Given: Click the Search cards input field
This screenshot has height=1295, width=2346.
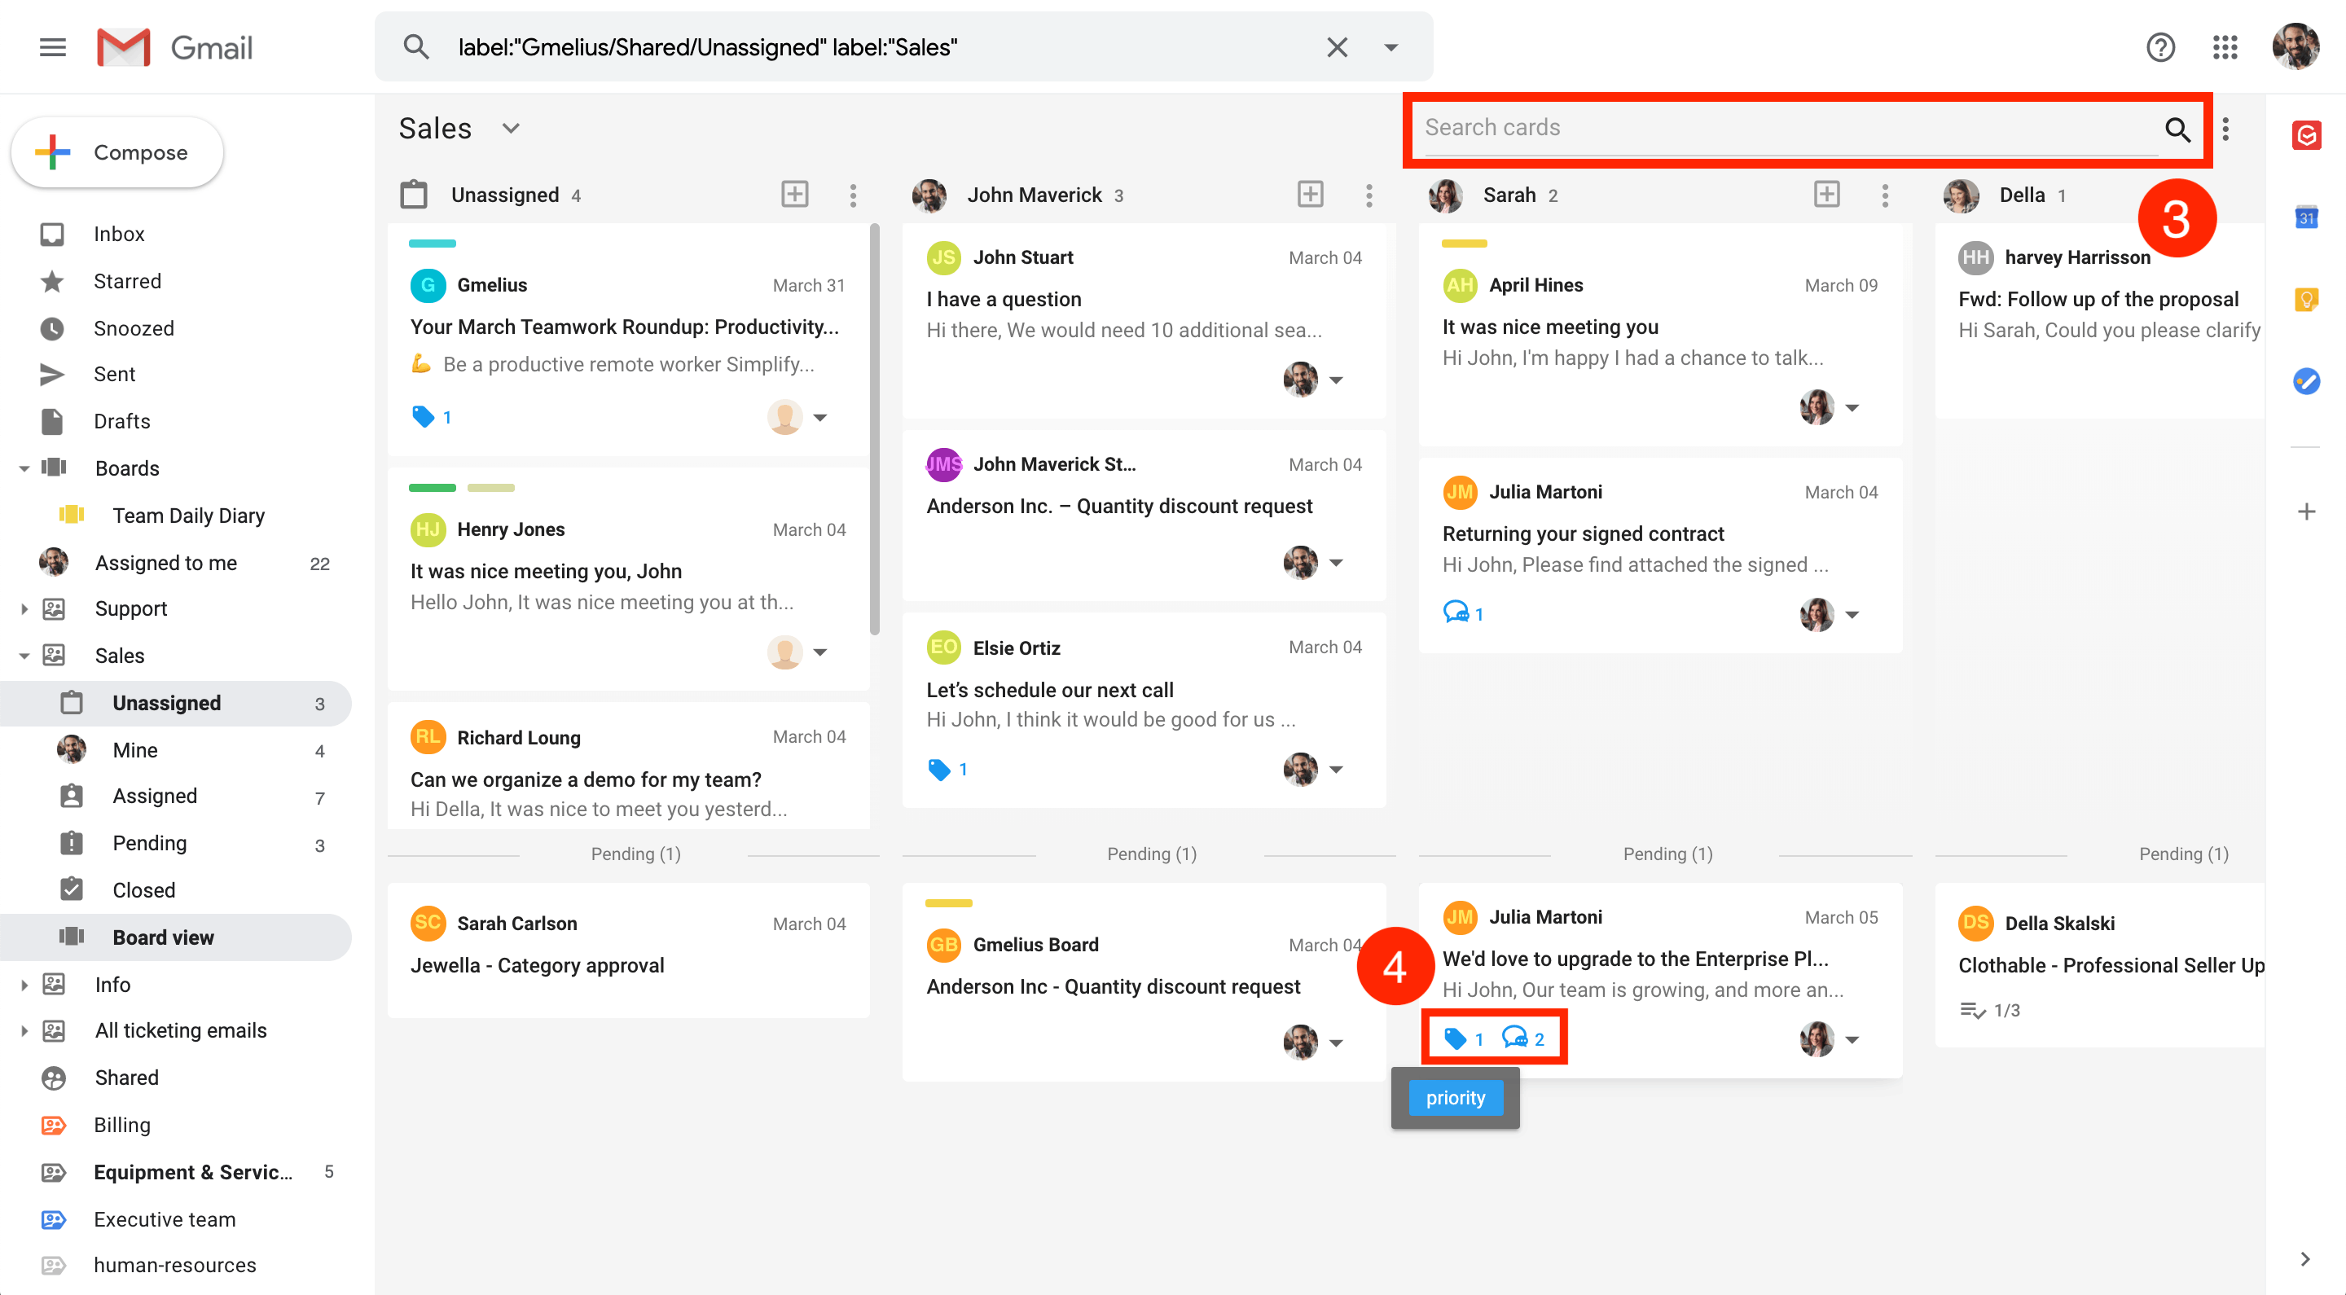Looking at the screenshot, I should pyautogui.click(x=1790, y=129).
